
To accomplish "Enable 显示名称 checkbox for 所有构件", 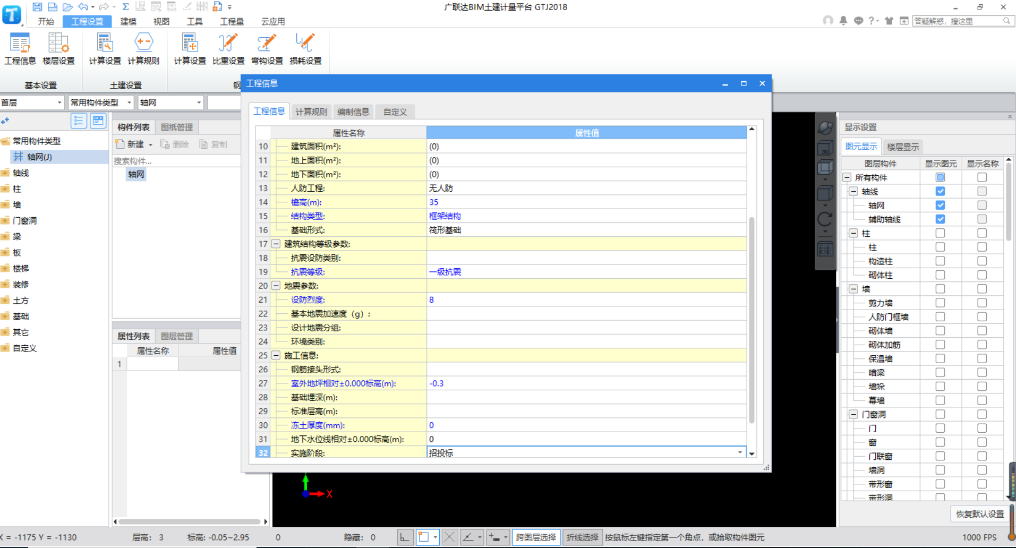I will 982,177.
